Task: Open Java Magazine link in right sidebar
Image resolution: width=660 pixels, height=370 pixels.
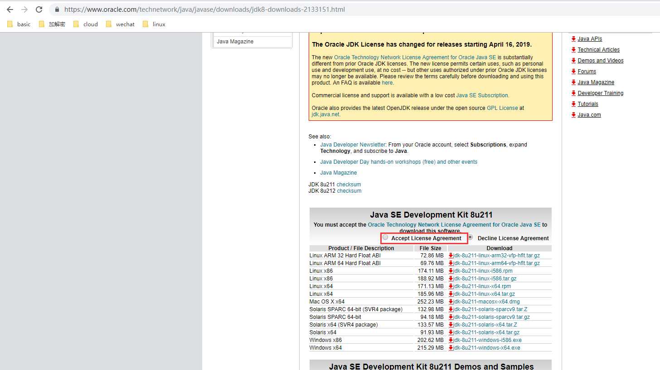Action: (596, 82)
